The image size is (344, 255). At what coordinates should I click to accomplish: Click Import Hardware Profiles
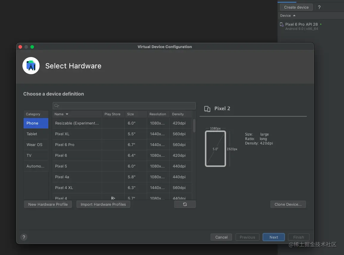click(103, 205)
